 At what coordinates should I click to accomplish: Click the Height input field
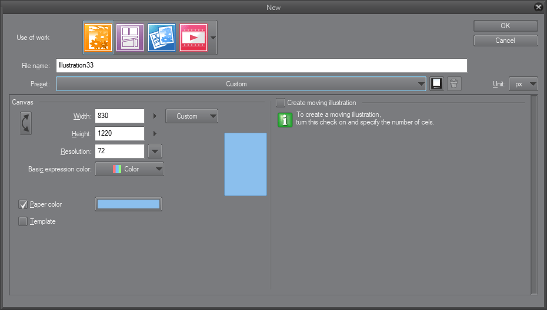coord(119,133)
